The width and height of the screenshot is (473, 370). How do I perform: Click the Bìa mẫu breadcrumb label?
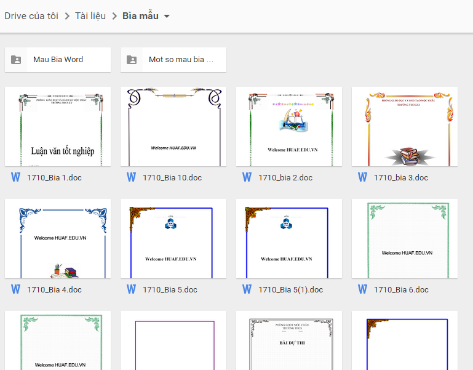(x=140, y=16)
